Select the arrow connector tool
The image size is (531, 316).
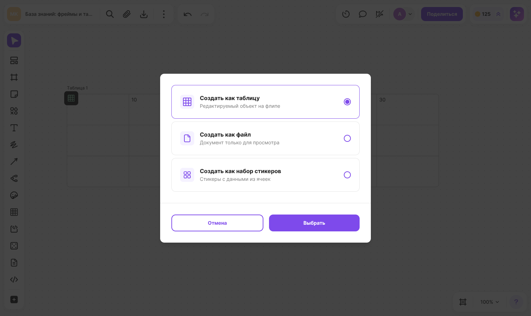click(x=14, y=162)
